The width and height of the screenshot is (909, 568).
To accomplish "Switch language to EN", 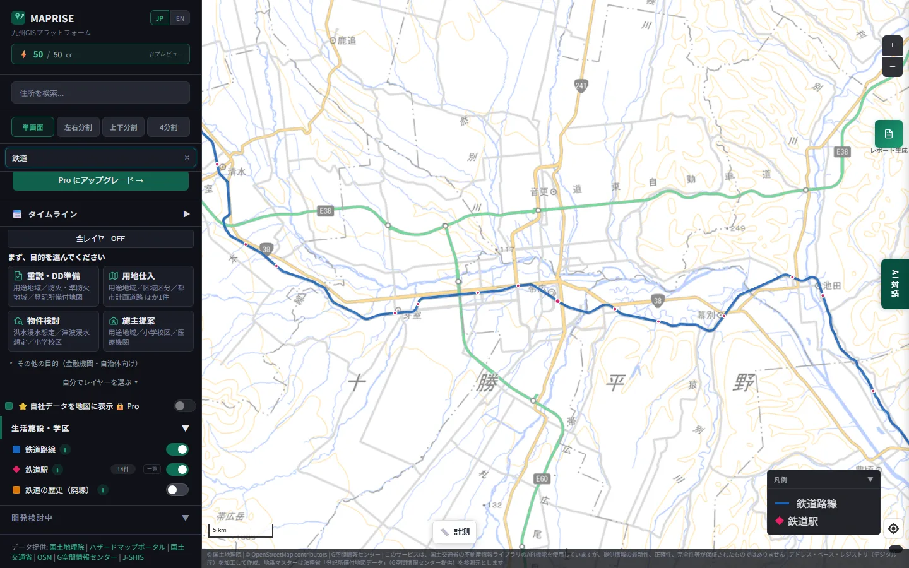I will coord(180,18).
